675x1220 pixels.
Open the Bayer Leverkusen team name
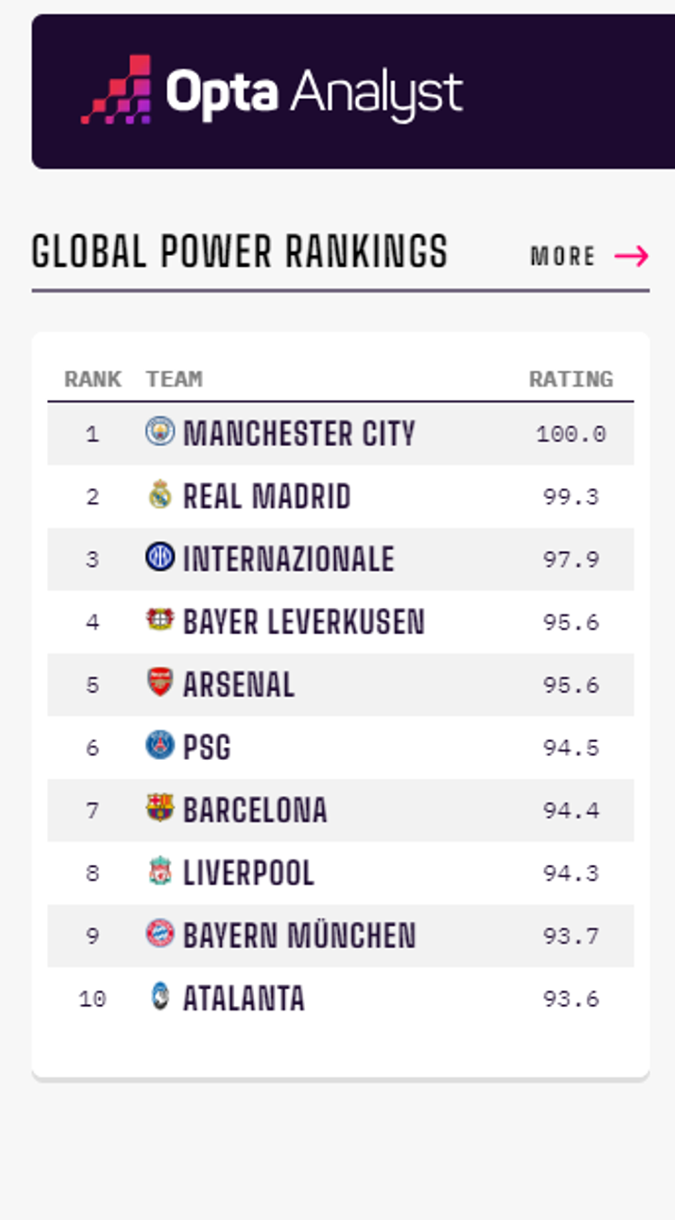click(304, 622)
